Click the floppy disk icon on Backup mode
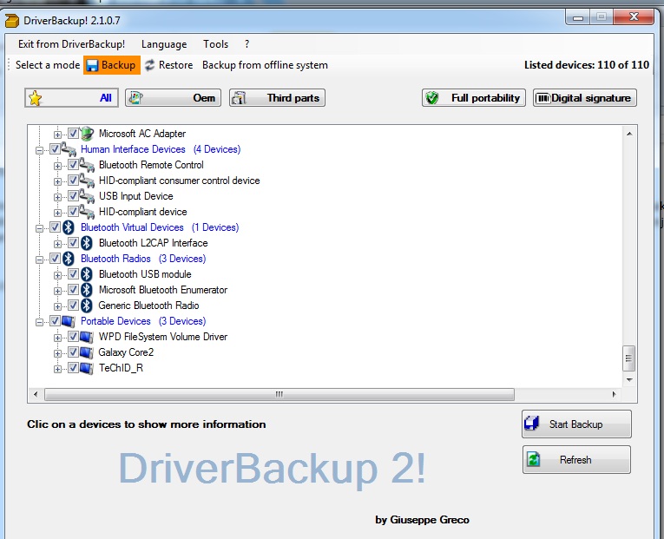Viewport: 664px width, 539px height. tap(92, 65)
